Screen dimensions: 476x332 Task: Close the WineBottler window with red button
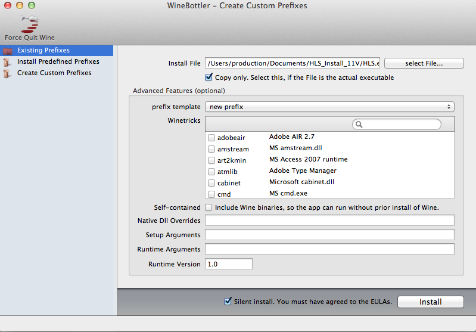8,5
